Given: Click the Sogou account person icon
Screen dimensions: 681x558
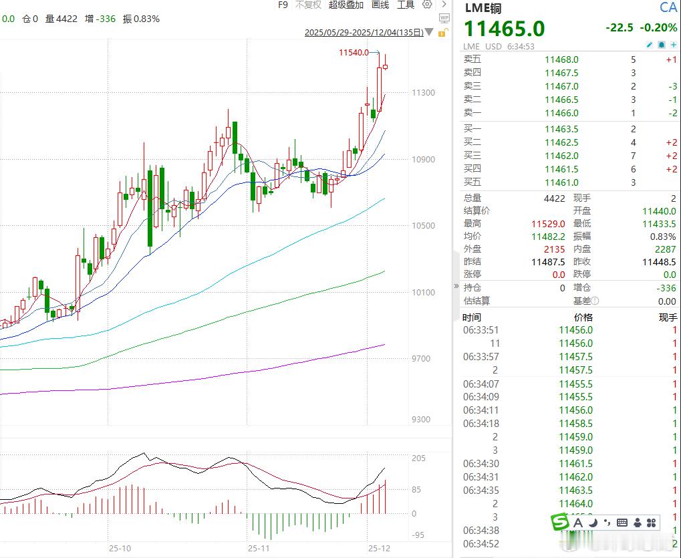Looking at the screenshot, I should (638, 522).
